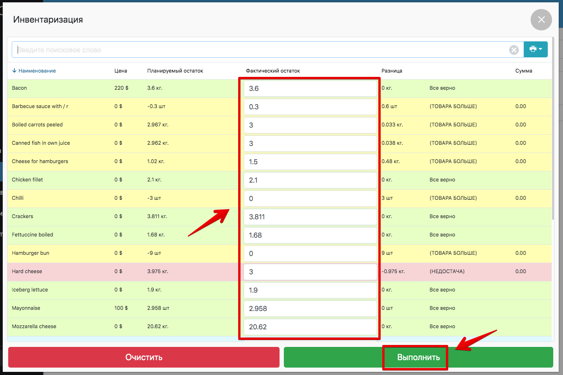
Task: Close the Инвентаризация dialog
Action: pos(541,20)
